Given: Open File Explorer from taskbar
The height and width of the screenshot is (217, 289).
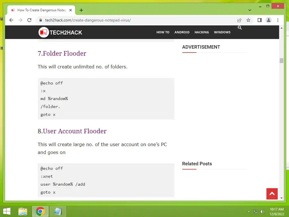Looking at the screenshot, I should coord(23,211).
